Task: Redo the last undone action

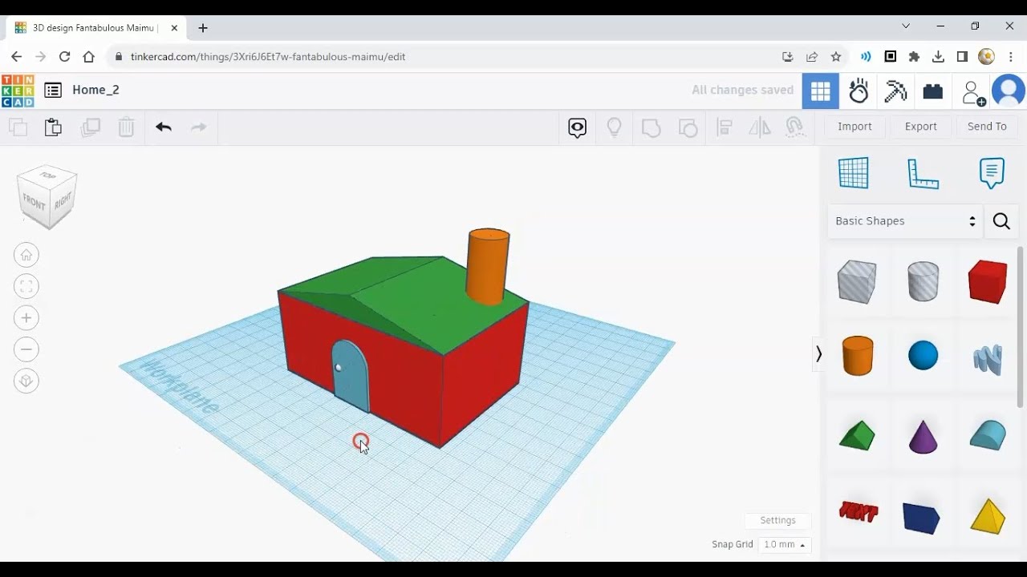Action: 198,127
